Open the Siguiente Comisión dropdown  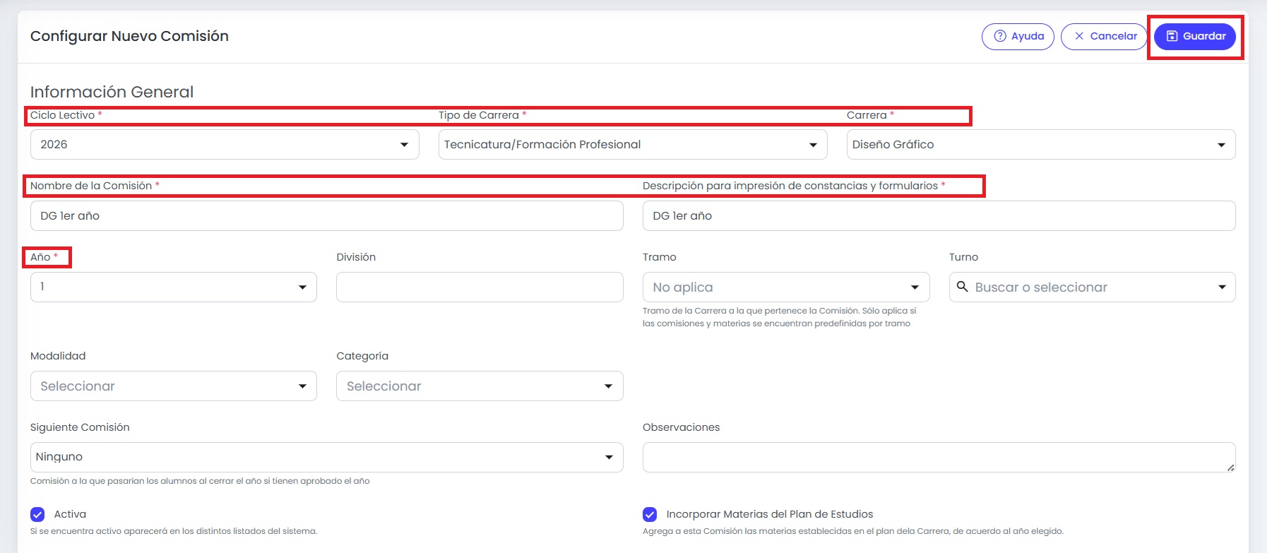click(x=327, y=457)
